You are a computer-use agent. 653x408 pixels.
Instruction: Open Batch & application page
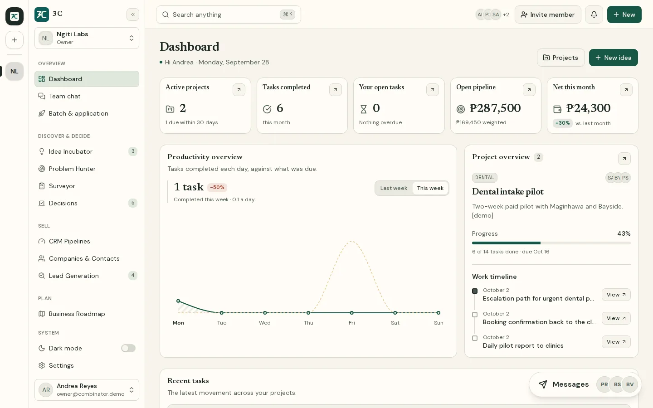87,113
